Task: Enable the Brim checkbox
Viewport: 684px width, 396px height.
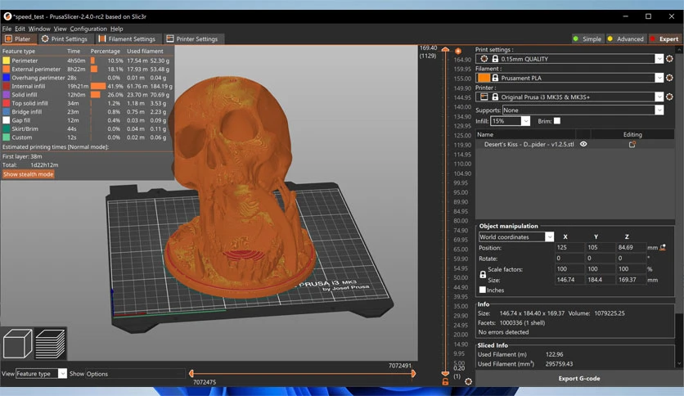Action: (557, 121)
